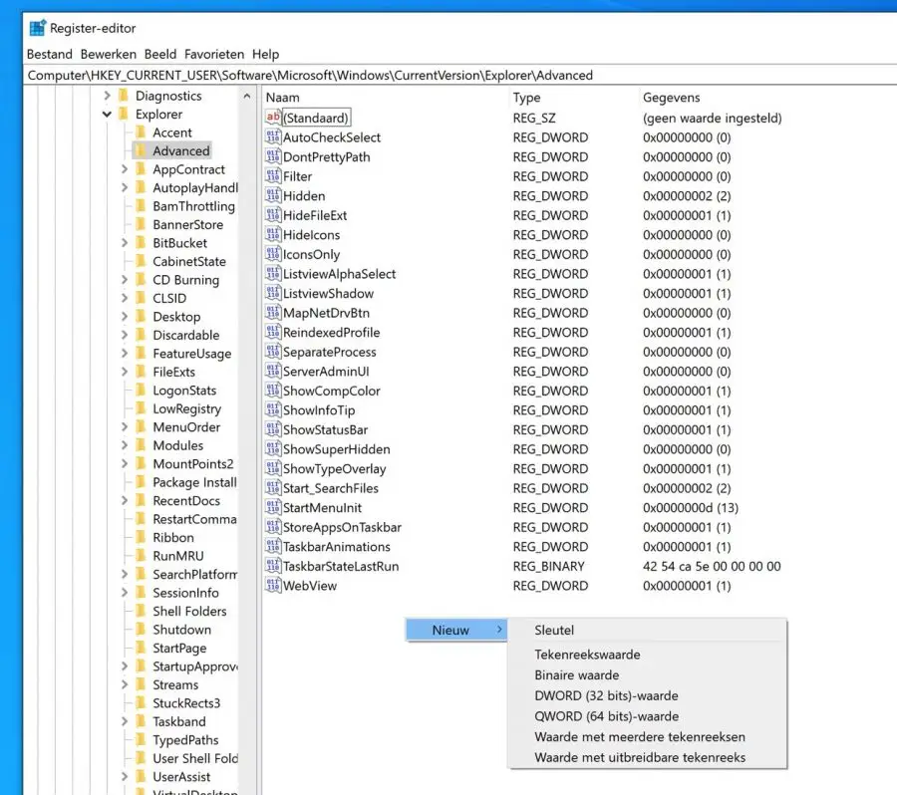Expand the Diagnostics tree node
Image resolution: width=897 pixels, height=795 pixels.
[107, 96]
